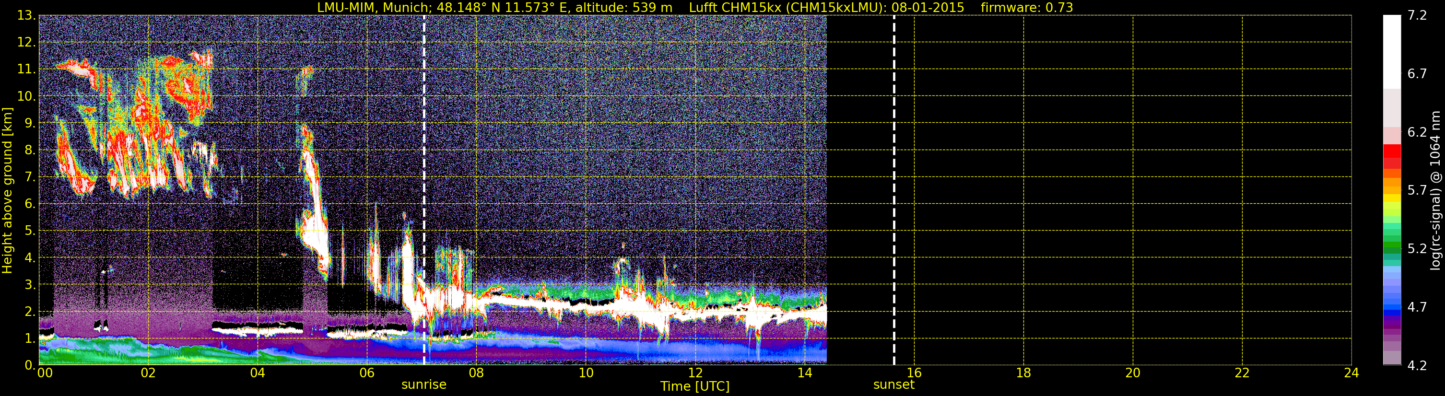Click colorbar tick value 5.7
1445x396 pixels.
(x=1417, y=191)
